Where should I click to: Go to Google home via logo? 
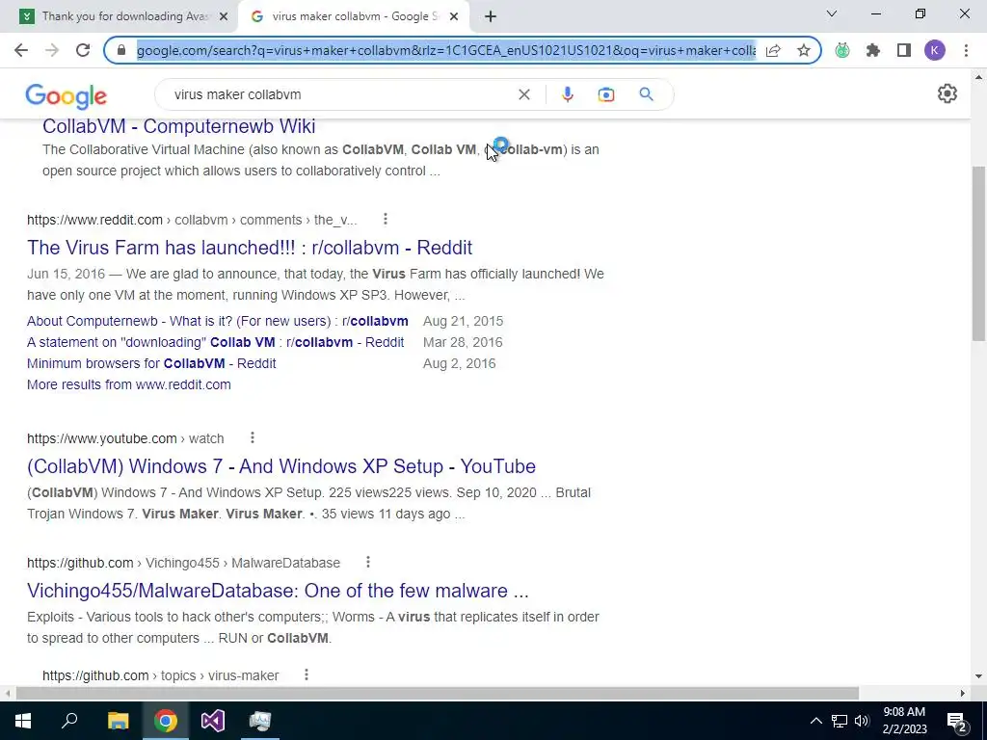coord(67,96)
